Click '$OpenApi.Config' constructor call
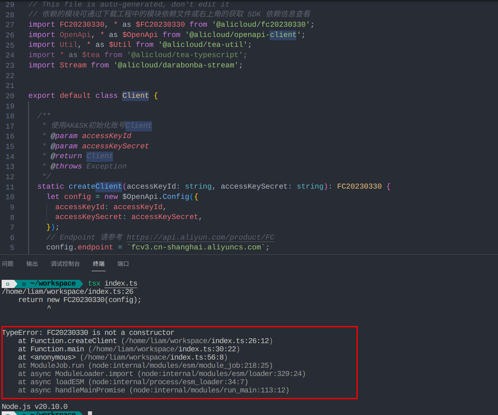The image size is (498, 415). click(156, 197)
